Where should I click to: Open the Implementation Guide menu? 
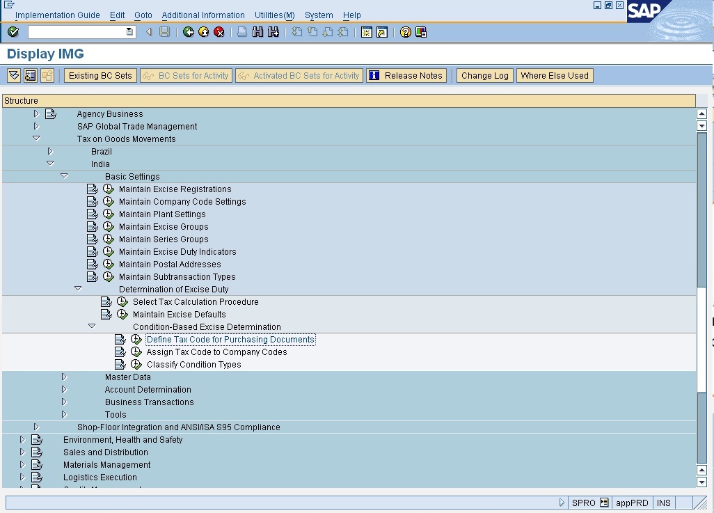pyautogui.click(x=57, y=15)
